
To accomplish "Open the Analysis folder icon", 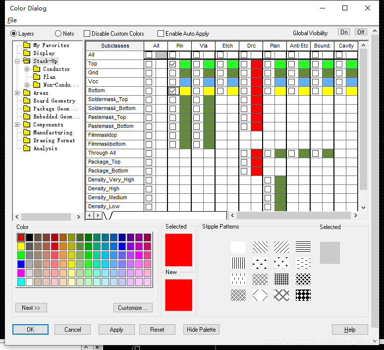I will 26,148.
